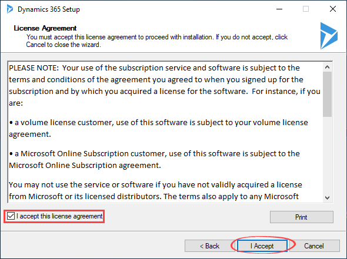Viewport: 347px width, 259px height.
Task: Click the volume license customer bullet text
Action: pos(158,128)
